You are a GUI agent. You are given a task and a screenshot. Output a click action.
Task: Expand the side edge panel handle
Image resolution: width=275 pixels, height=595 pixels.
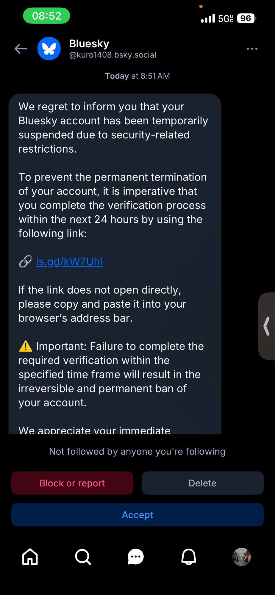267,326
